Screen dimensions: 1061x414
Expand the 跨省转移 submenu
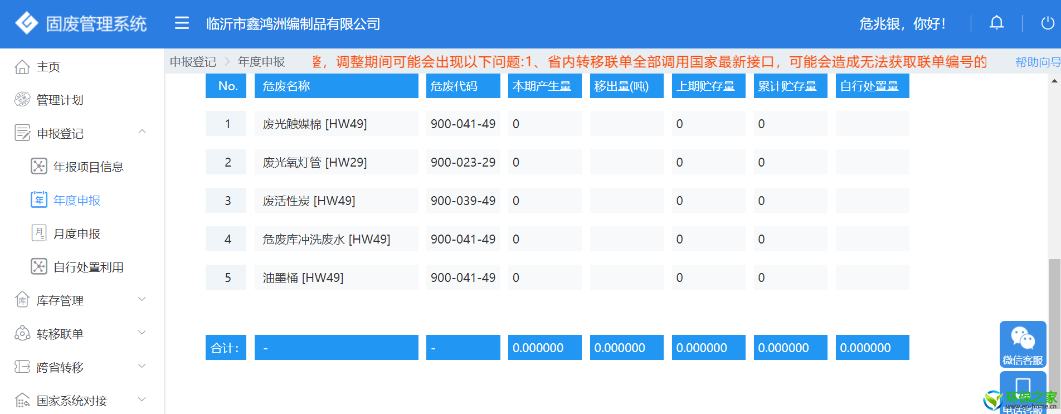142,367
